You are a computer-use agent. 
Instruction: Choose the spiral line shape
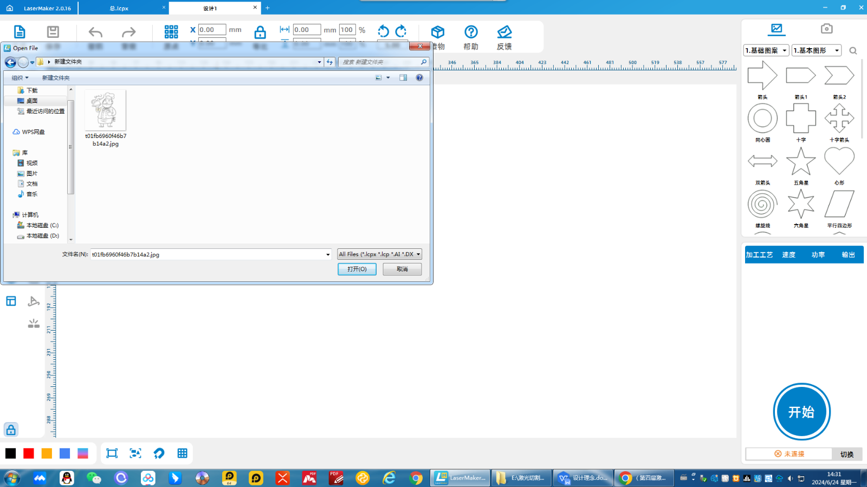click(x=762, y=205)
